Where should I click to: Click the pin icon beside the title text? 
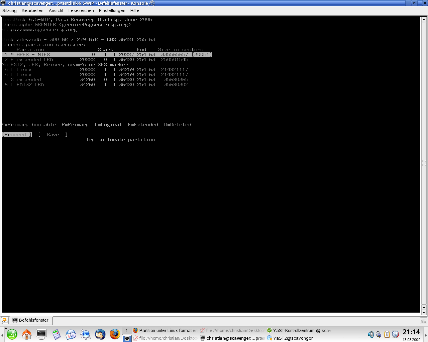pos(151,3)
